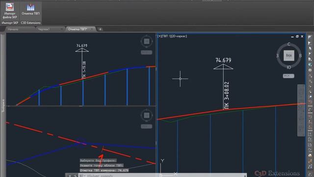Screen dimensions: 314x177
Task: Open the [ТВП 1] view controls menu
Action: click(x=166, y=36)
